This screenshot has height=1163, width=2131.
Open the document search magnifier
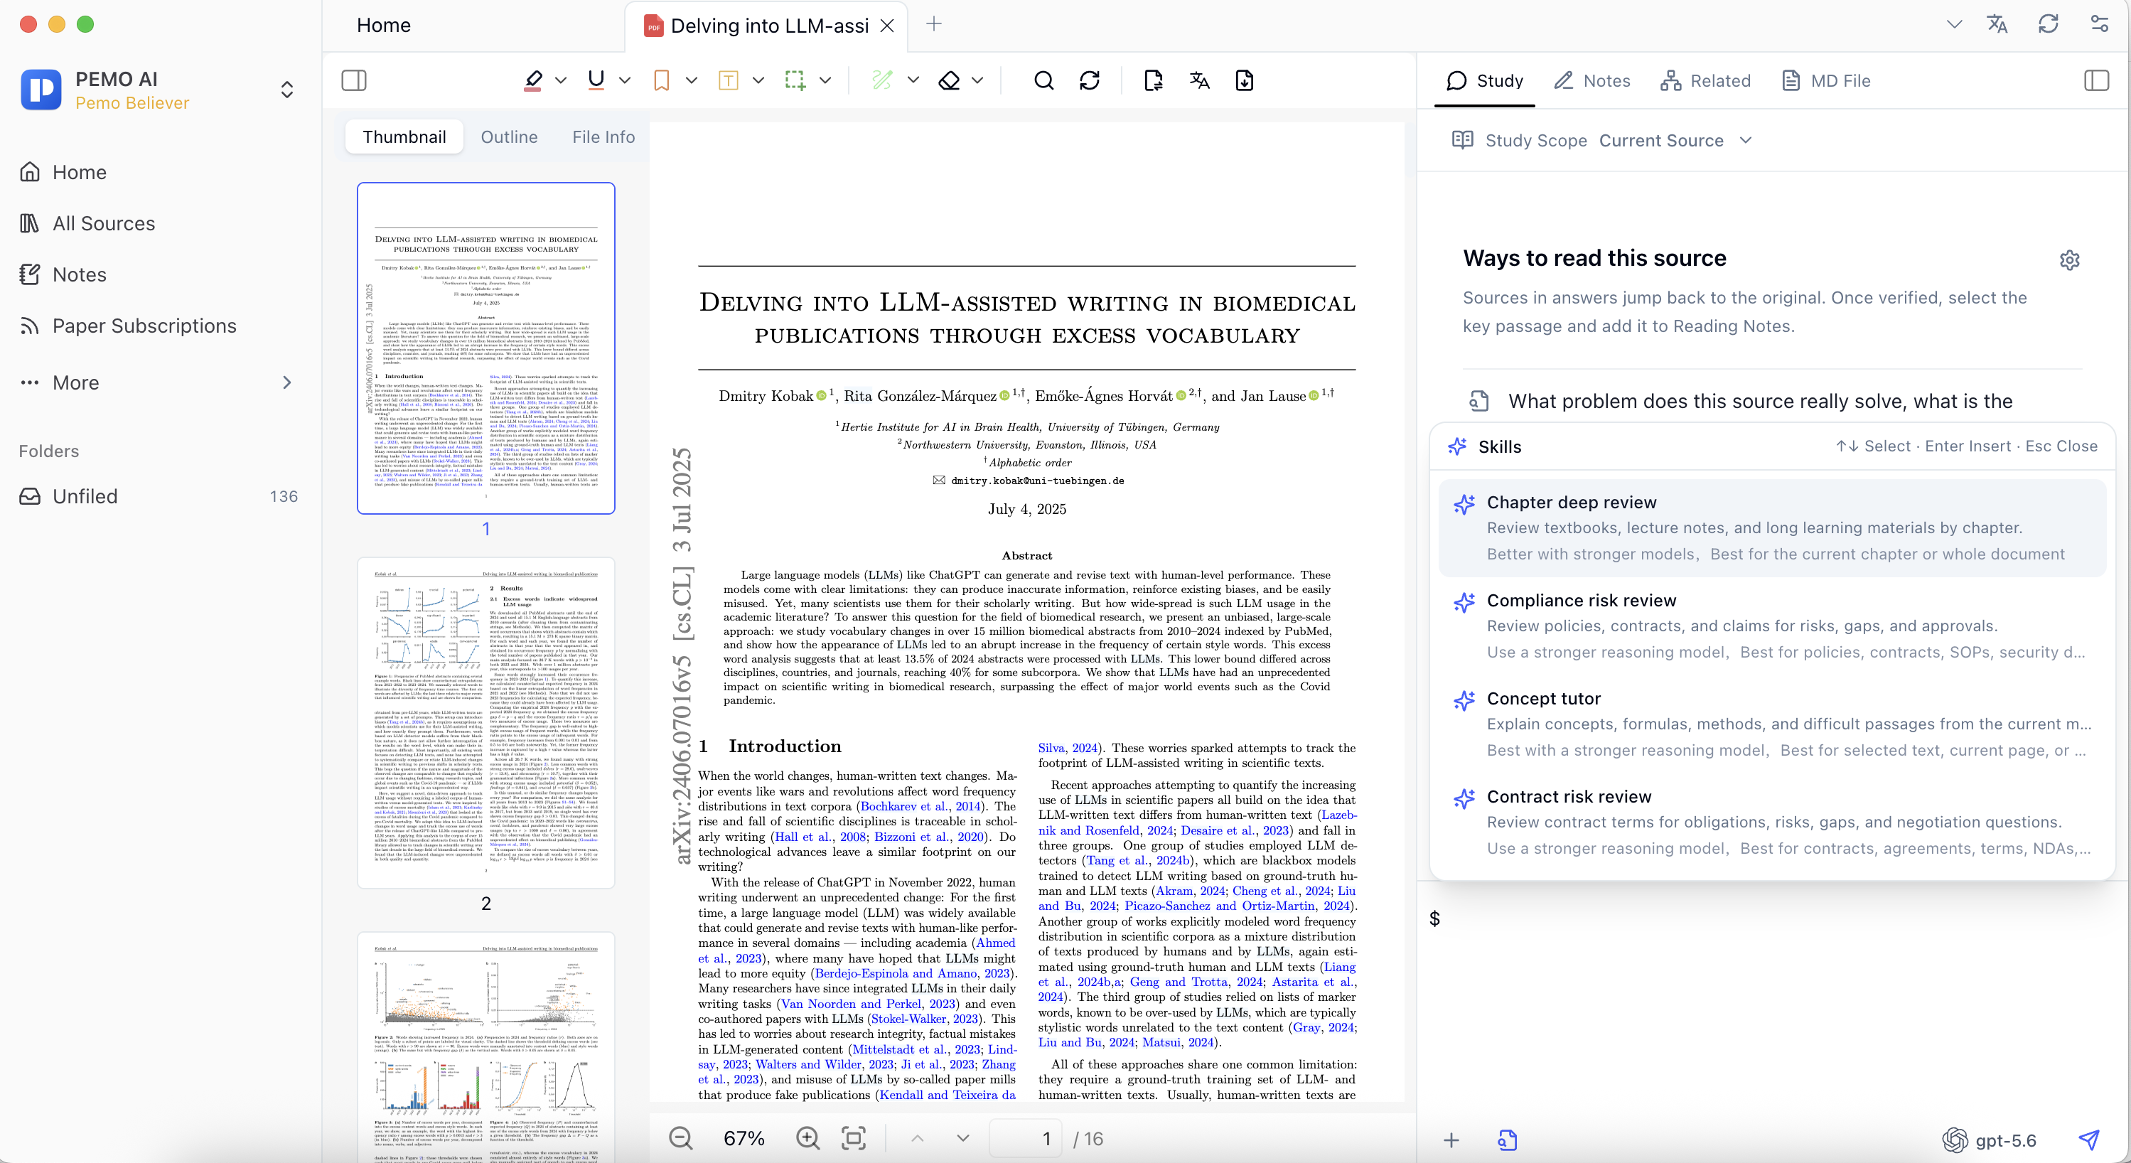[x=1044, y=80]
